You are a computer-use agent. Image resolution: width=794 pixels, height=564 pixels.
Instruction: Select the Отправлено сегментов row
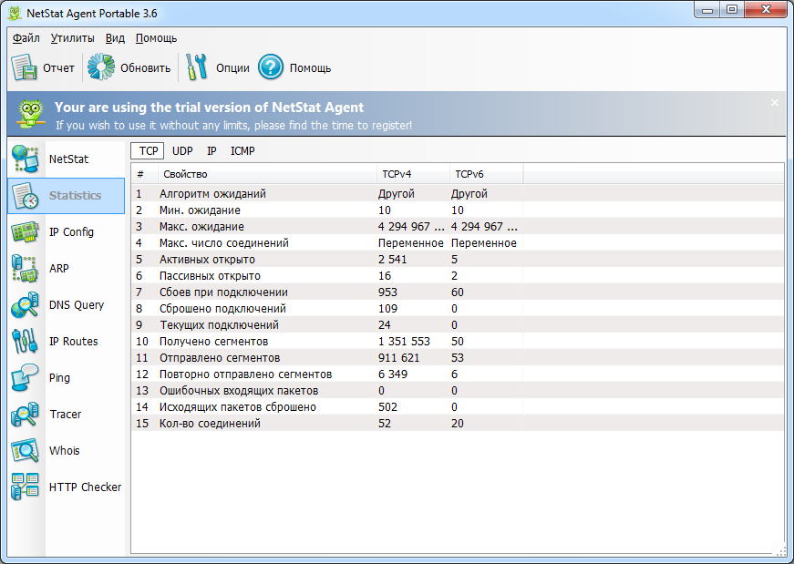click(458, 357)
